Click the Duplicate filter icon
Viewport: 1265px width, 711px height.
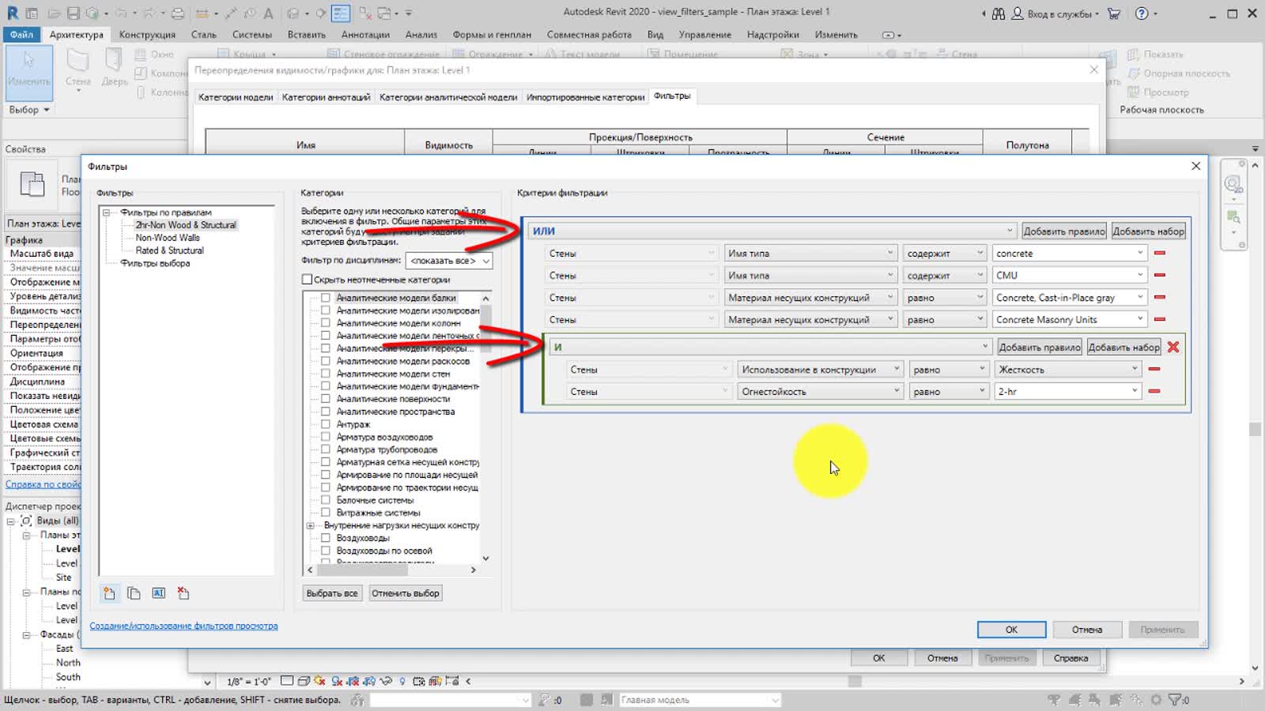click(134, 593)
